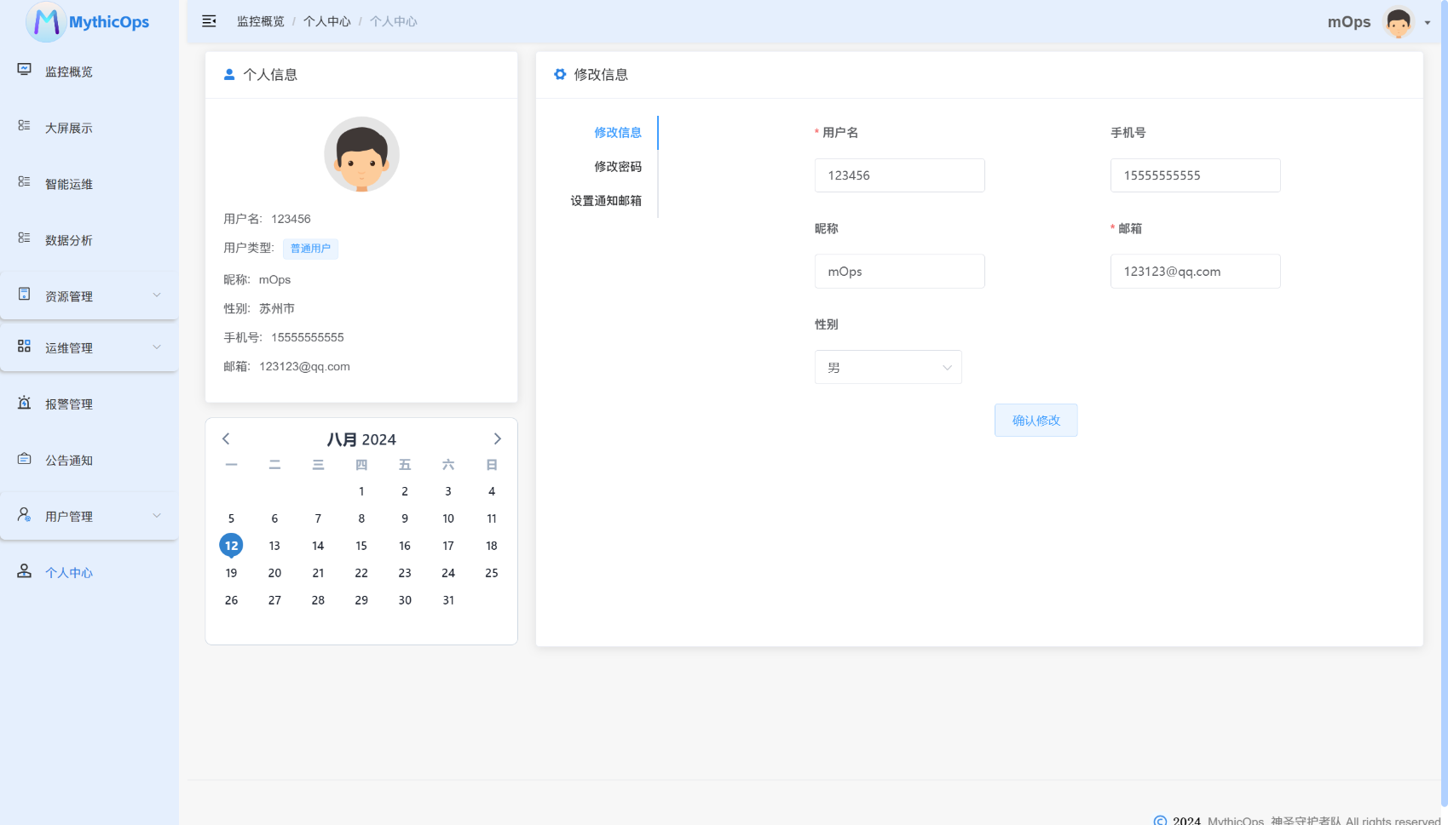Open 智能运维 from the sidebar
1448x825 pixels.
(x=69, y=183)
